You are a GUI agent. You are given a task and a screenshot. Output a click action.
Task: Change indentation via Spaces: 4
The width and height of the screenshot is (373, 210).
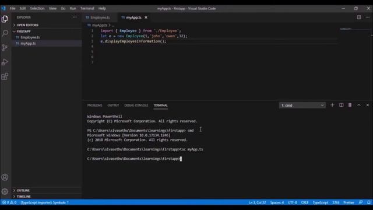click(x=277, y=202)
